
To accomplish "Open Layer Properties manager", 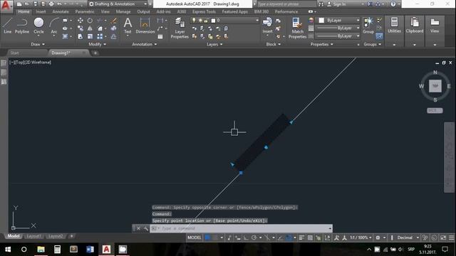I will pos(180,28).
